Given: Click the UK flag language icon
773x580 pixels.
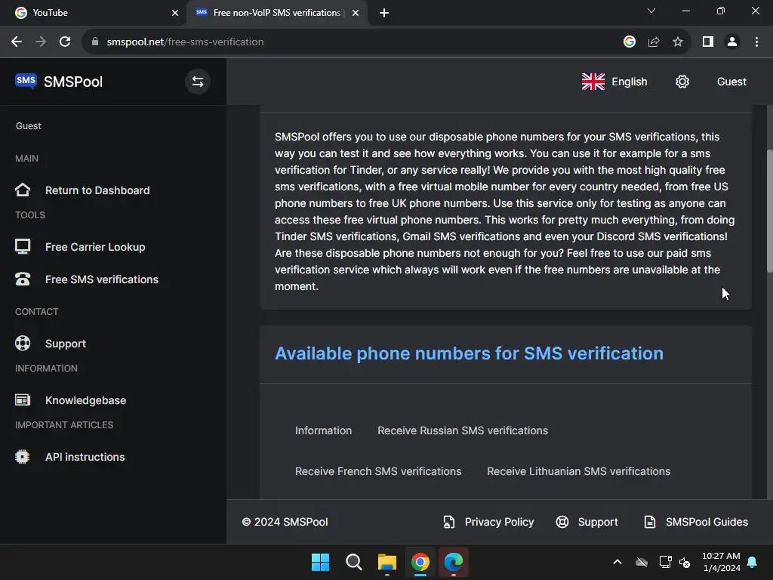Looking at the screenshot, I should click(x=593, y=82).
